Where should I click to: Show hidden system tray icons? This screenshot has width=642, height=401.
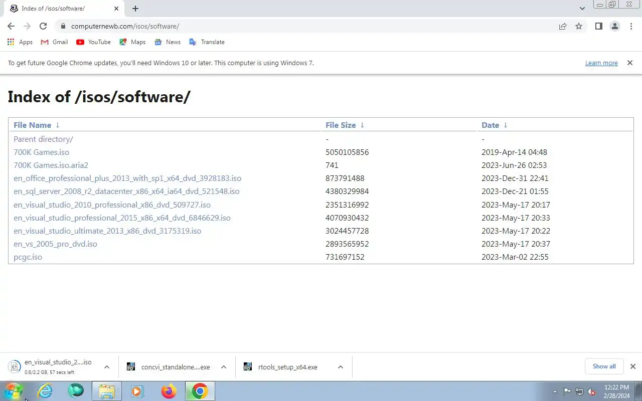[x=555, y=391]
